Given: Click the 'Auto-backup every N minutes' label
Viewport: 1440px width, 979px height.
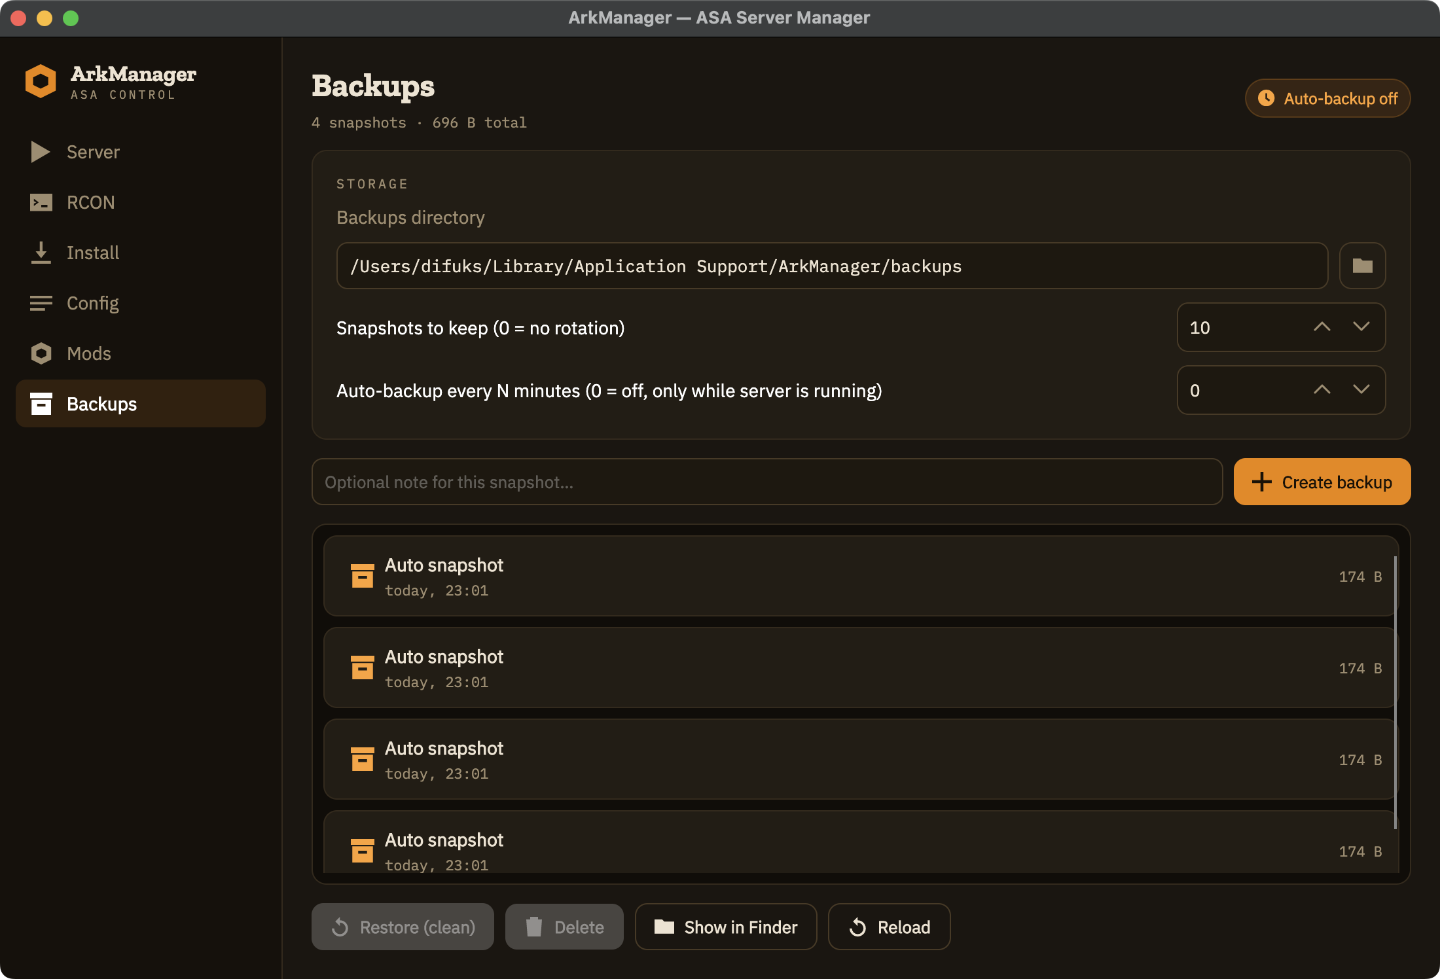Looking at the screenshot, I should coord(609,391).
